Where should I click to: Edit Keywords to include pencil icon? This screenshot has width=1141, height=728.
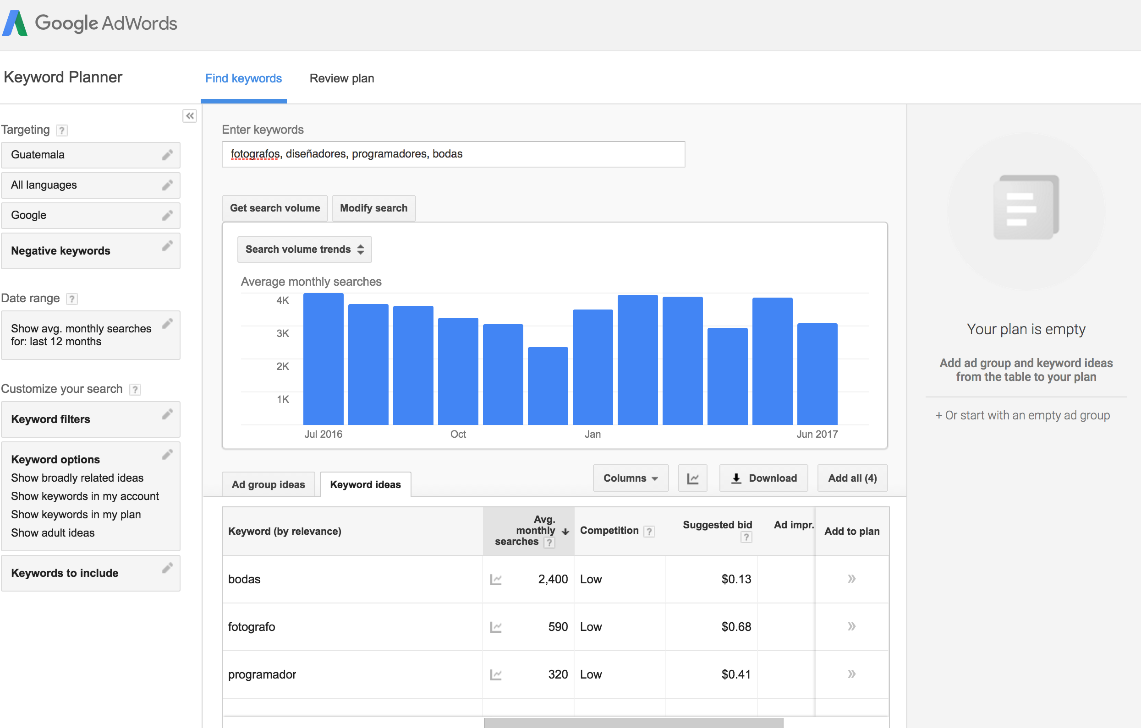[167, 568]
